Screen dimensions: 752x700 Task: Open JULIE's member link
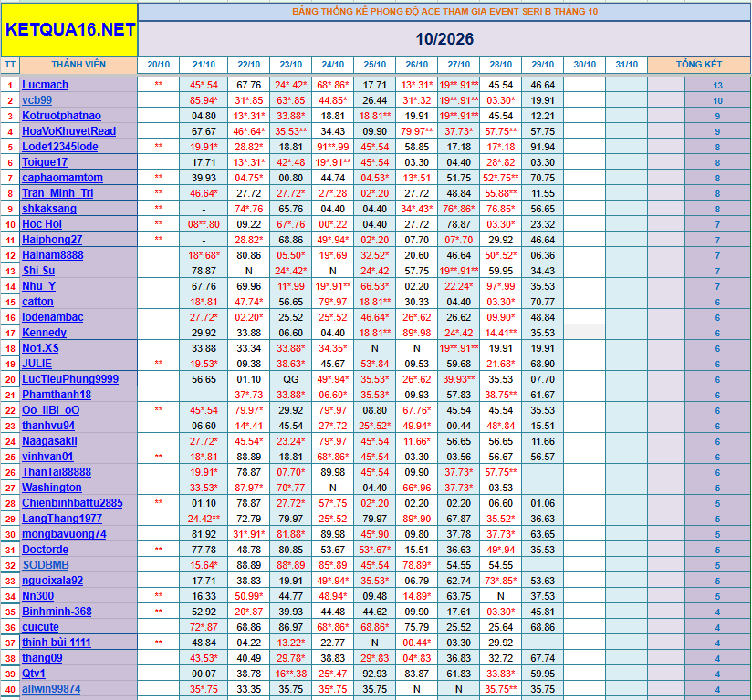click(37, 364)
